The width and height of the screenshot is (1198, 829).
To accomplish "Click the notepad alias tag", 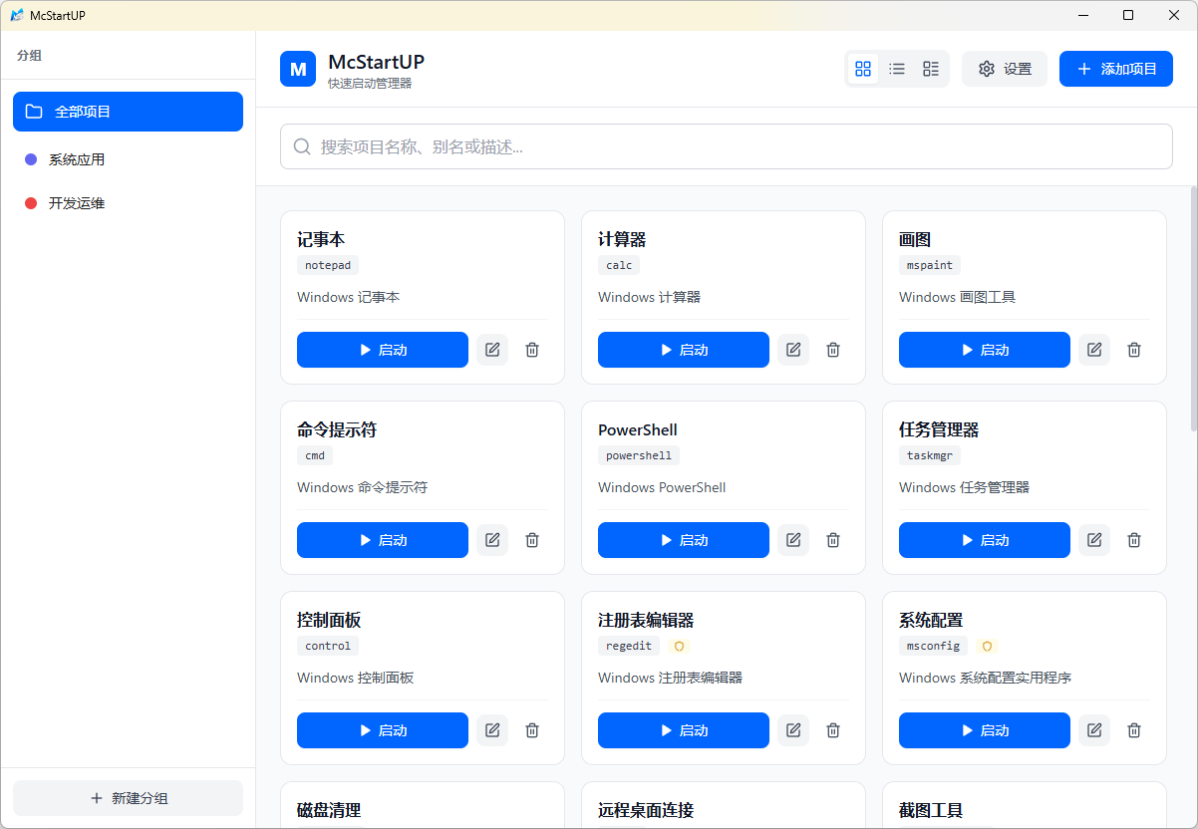I will (x=328, y=265).
